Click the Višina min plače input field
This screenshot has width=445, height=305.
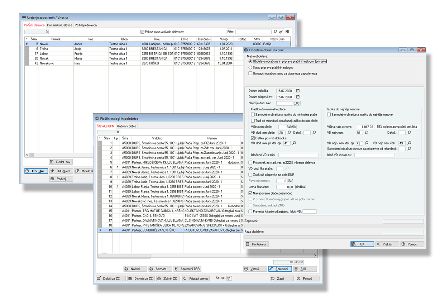point(288,127)
